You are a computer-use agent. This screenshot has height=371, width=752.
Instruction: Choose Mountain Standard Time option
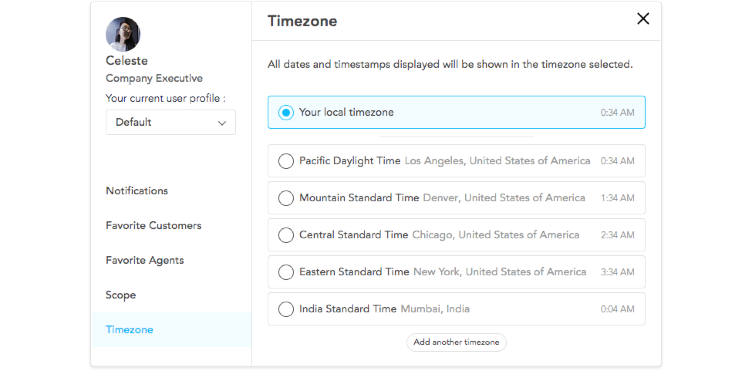[456, 198]
